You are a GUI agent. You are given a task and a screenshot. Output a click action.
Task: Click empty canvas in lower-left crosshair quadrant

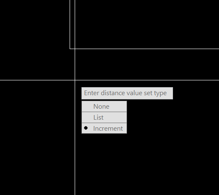point(37,137)
